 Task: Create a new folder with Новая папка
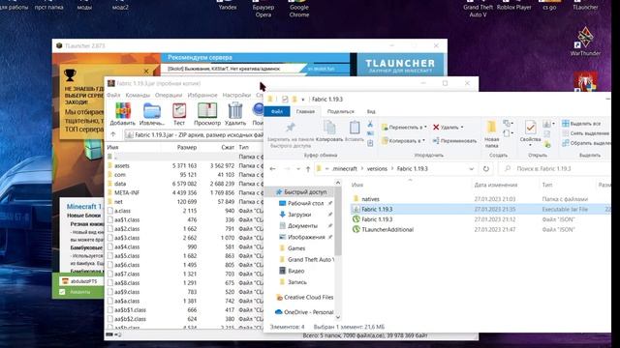point(491,134)
